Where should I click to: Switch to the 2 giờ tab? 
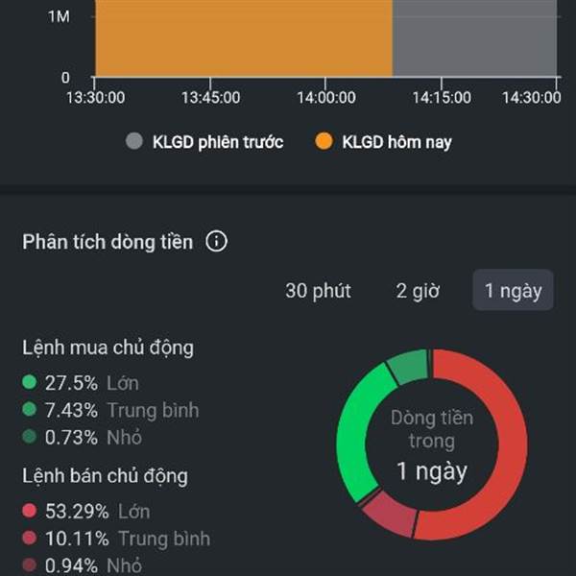point(418,291)
